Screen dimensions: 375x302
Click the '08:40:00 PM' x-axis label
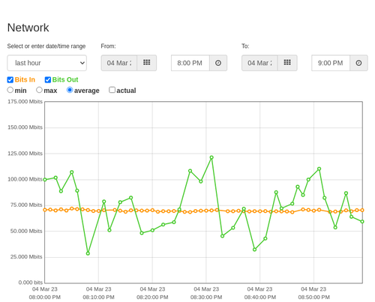point(260,298)
